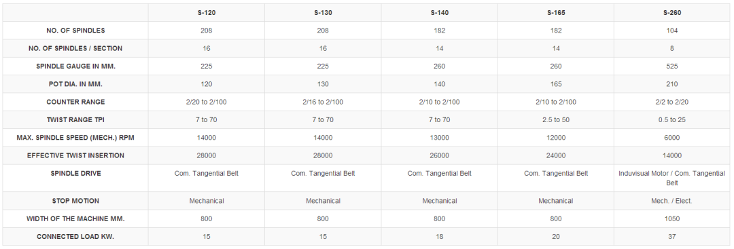Click the SPINDLE GAUGE IN MM. row label
Image resolution: width=734 pixels, height=249 pixels.
[76, 66]
